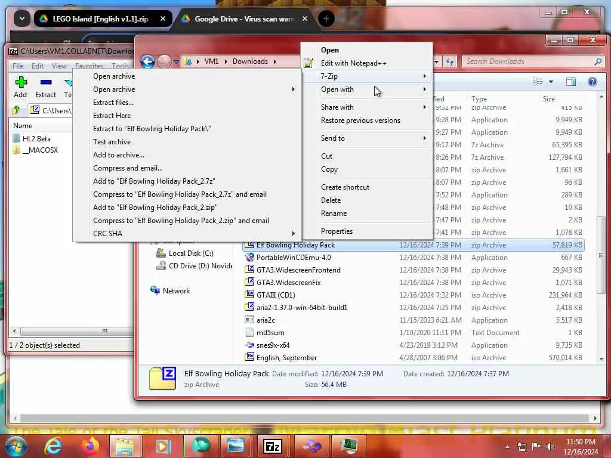Select GTA3.WidescreenFix file row

tap(413, 283)
